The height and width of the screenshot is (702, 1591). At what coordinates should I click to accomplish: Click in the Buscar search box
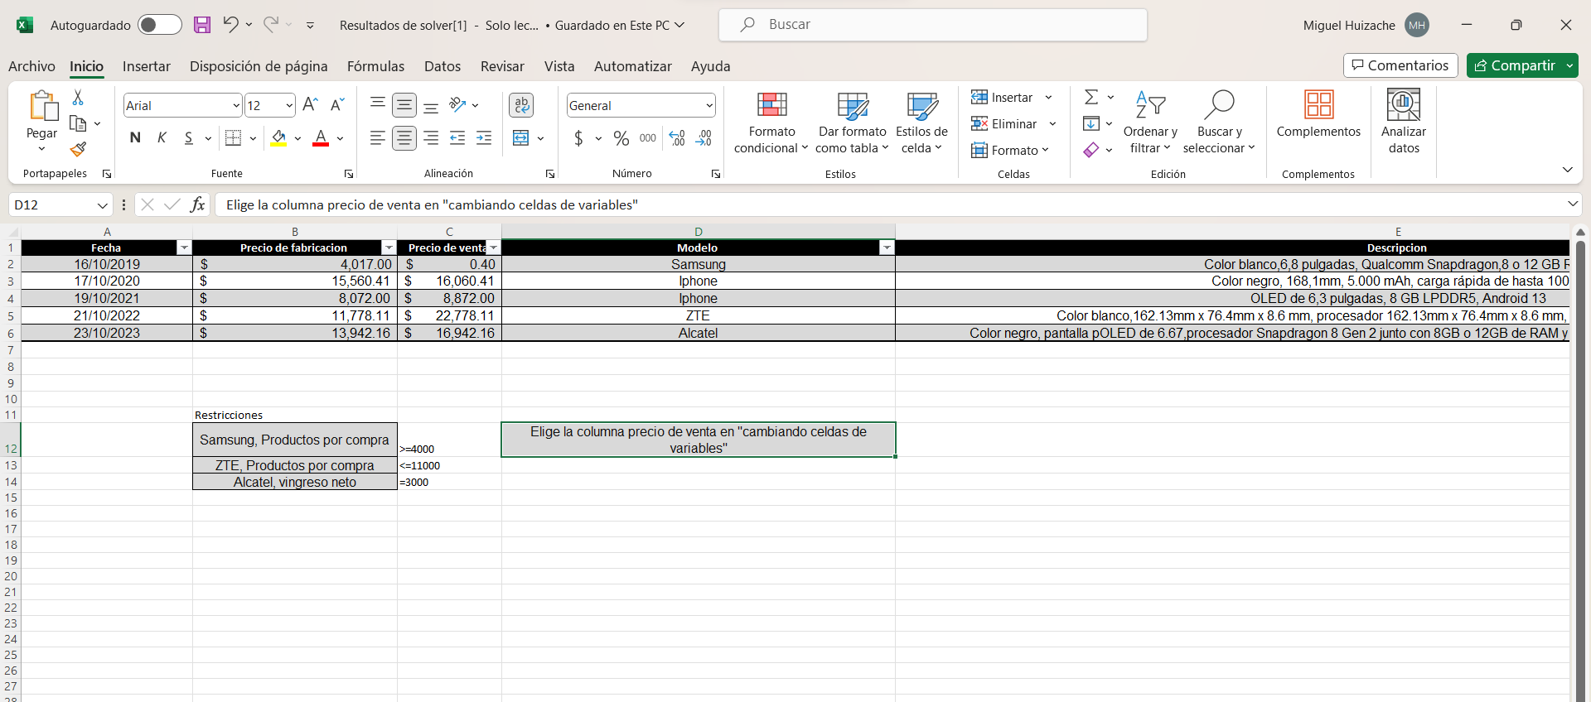933,25
